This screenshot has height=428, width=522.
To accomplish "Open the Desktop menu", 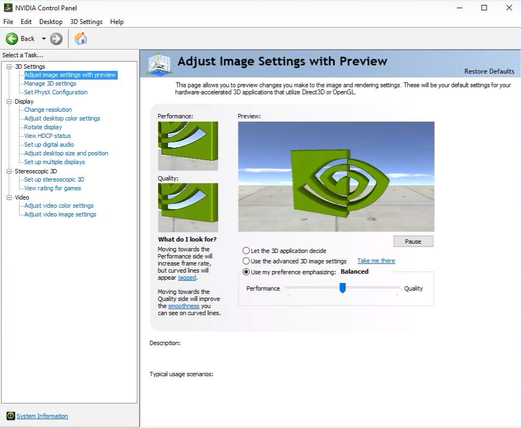I will 51,22.
